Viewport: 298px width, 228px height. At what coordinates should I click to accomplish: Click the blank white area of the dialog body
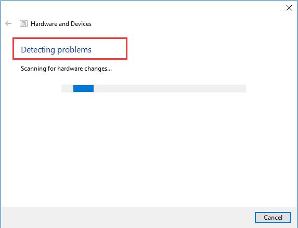(149, 148)
